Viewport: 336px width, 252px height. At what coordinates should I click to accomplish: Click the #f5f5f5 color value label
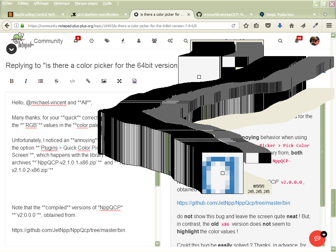click(259, 186)
